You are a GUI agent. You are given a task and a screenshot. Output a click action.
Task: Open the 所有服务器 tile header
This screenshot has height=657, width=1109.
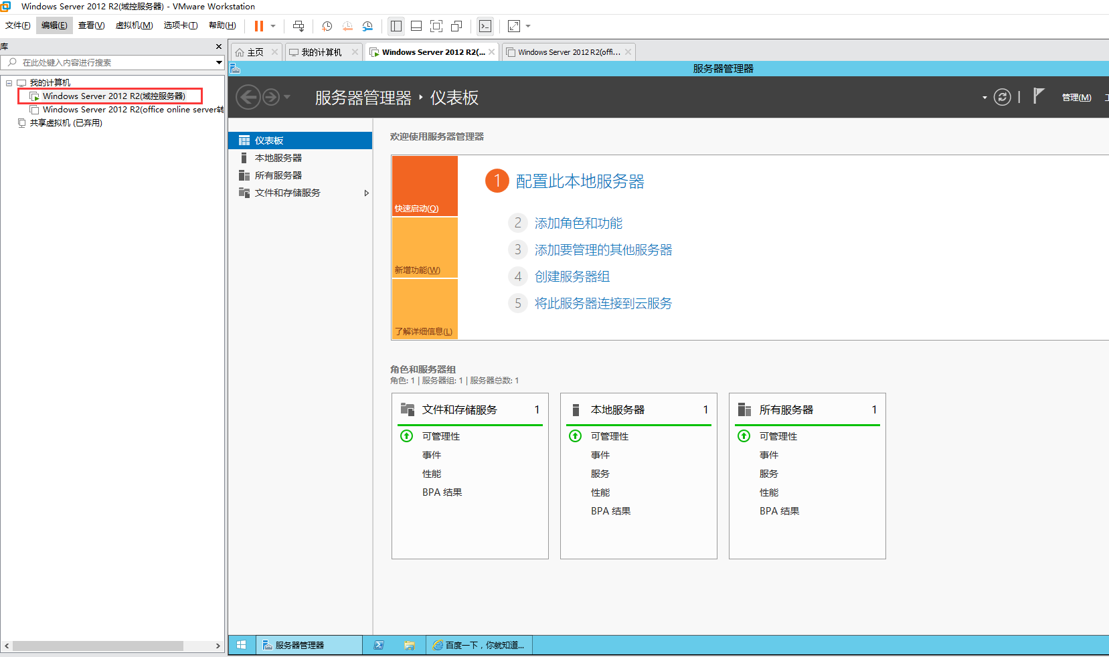(x=807, y=409)
